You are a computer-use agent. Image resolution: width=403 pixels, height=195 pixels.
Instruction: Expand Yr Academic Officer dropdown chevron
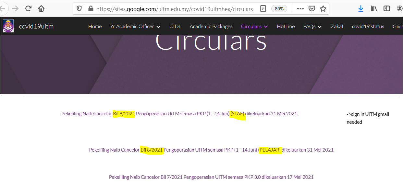[x=158, y=27]
